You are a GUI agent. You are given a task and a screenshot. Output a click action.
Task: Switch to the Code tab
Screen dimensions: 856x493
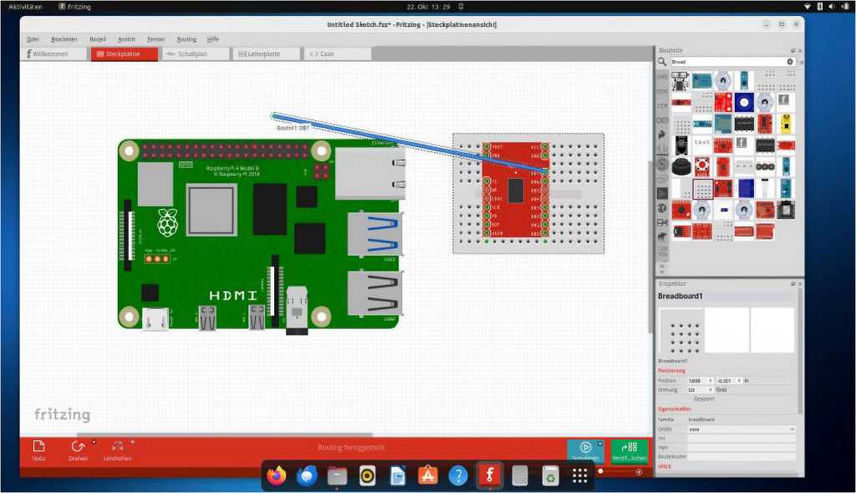point(337,54)
